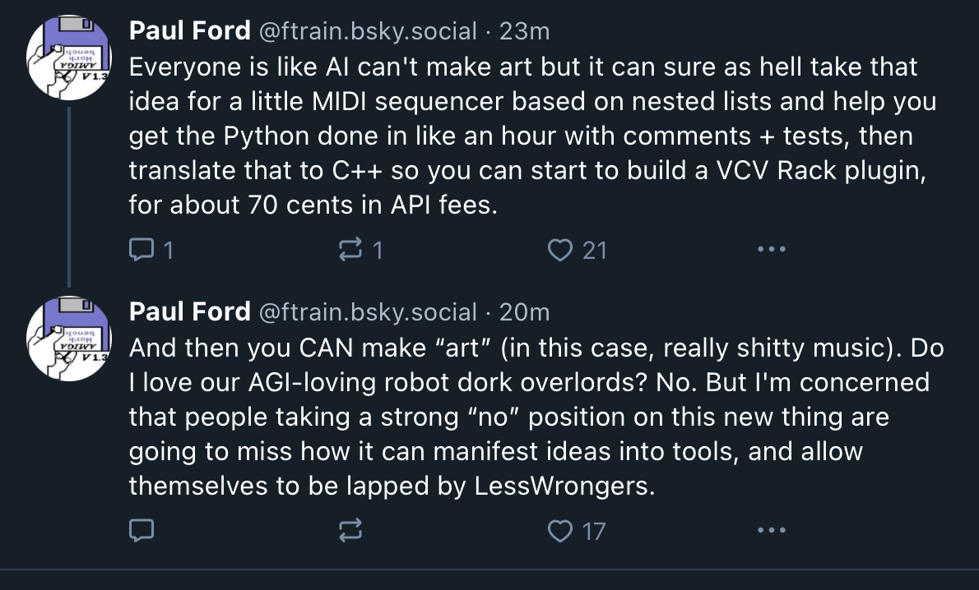Image resolution: width=979 pixels, height=590 pixels.
Task: Click the repost count on the first post
Action: tap(378, 250)
